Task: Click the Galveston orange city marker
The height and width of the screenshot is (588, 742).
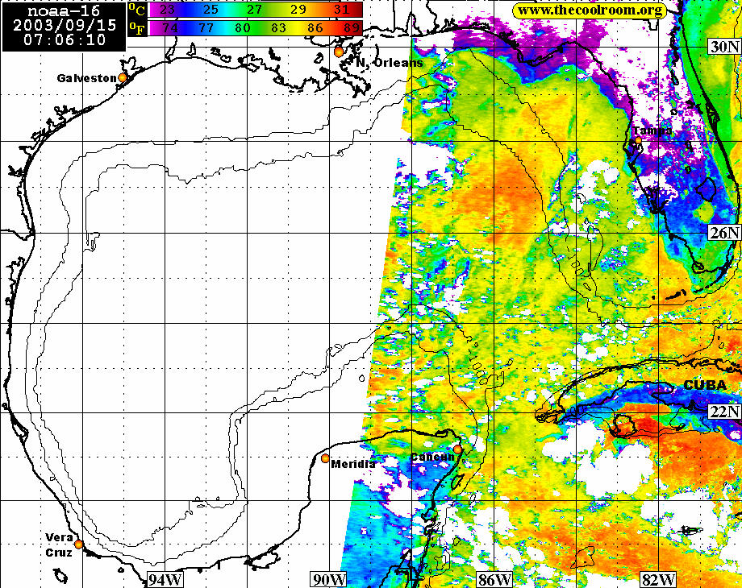Action: 123,77
